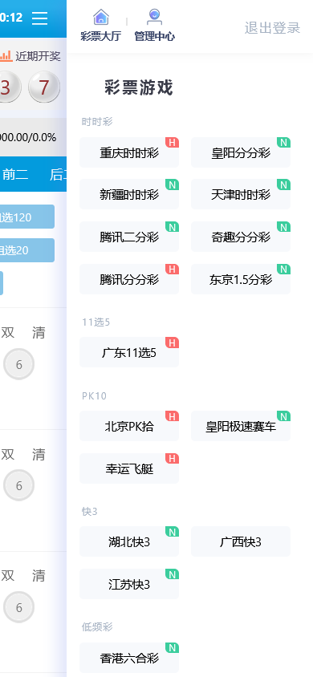Click the 000.00/0.0% rebate value
The image size is (313, 677).
point(29,137)
